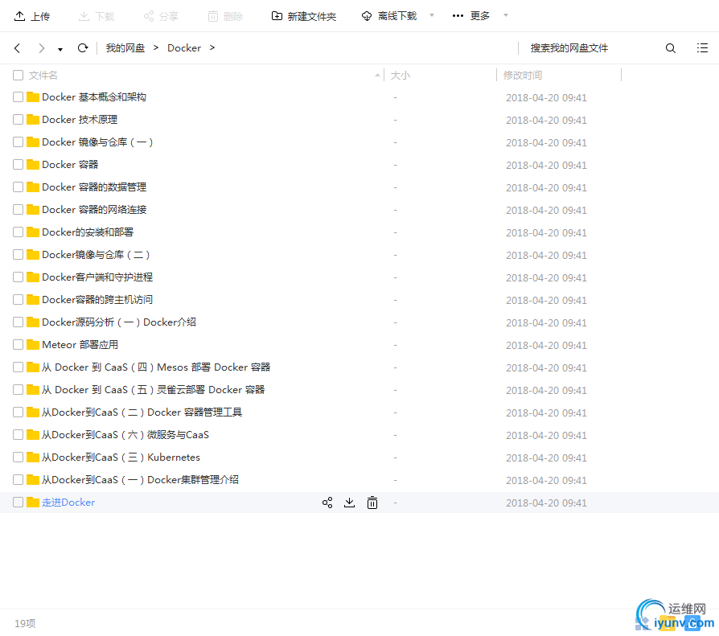The image size is (719, 636).
Task: Check the box for 走进Docker
Action: tap(18, 502)
